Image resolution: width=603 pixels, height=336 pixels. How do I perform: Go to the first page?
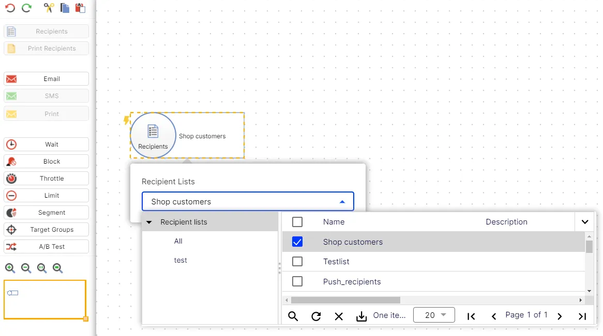pos(471,316)
